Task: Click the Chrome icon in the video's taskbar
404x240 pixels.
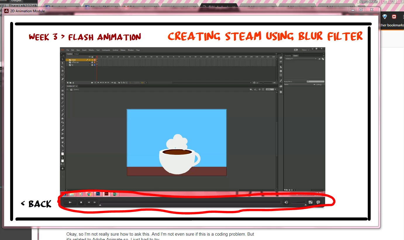Action: [x=89, y=194]
